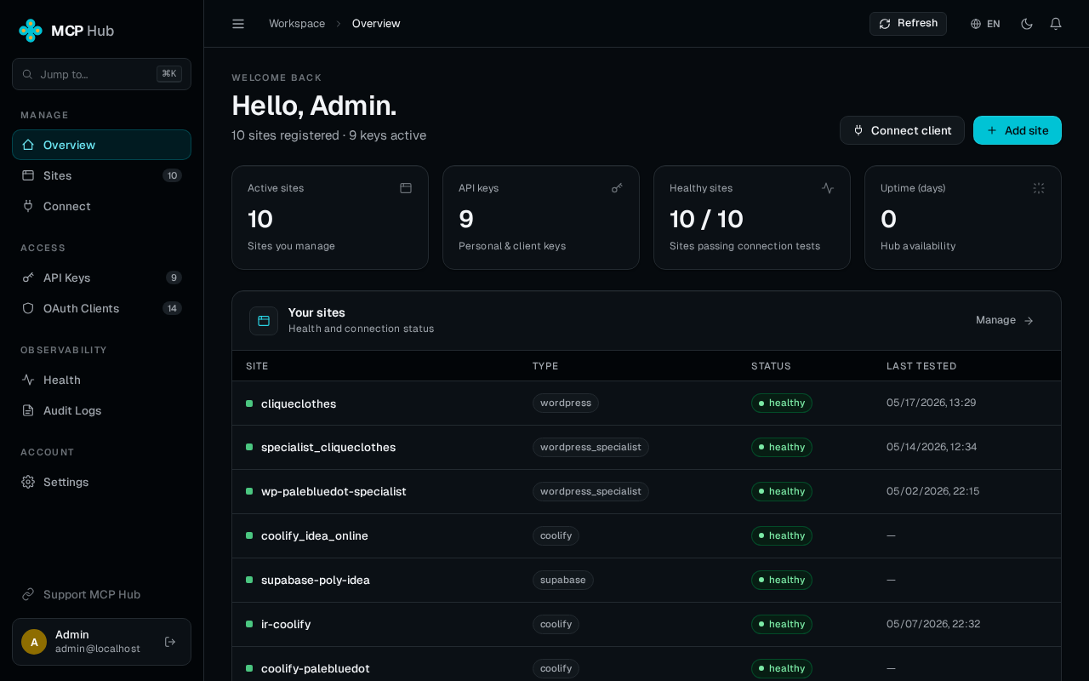Click the Uptime card loader icon
This screenshot has width=1089, height=681.
click(x=1039, y=188)
